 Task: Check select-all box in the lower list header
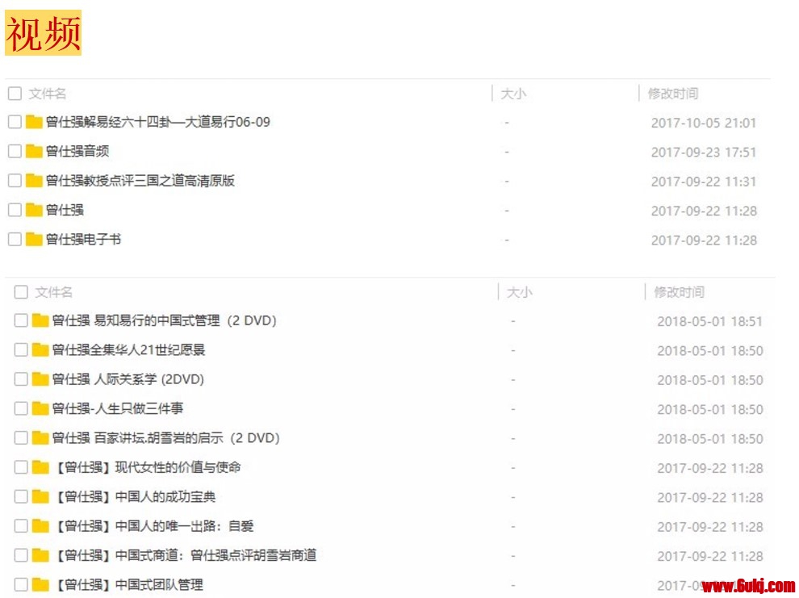pos(21,292)
